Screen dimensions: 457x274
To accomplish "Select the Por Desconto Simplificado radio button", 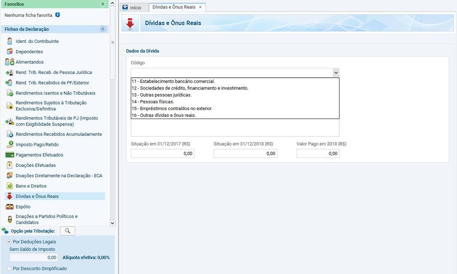I will [9, 269].
